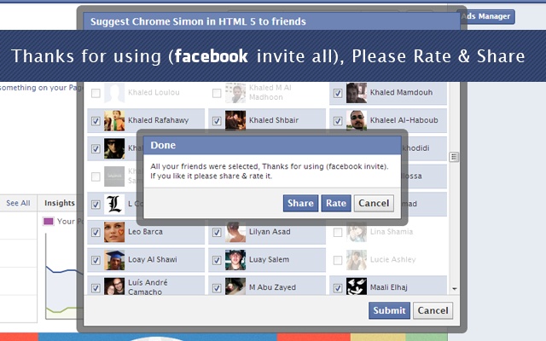Click Khaled Mamdouh's profile picture
The height and width of the screenshot is (341, 546).
(x=357, y=93)
